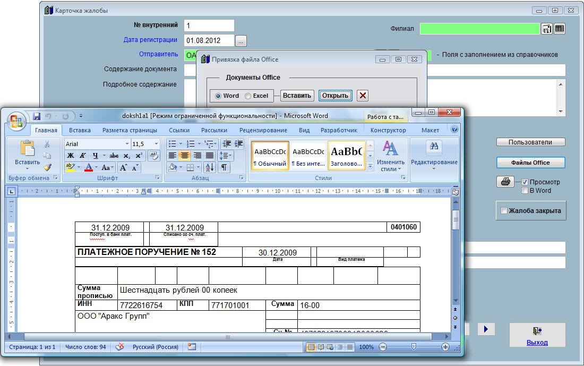Check the Жалоба закрыта checkbox
Viewport: 584px width, 366px height.
[504, 211]
